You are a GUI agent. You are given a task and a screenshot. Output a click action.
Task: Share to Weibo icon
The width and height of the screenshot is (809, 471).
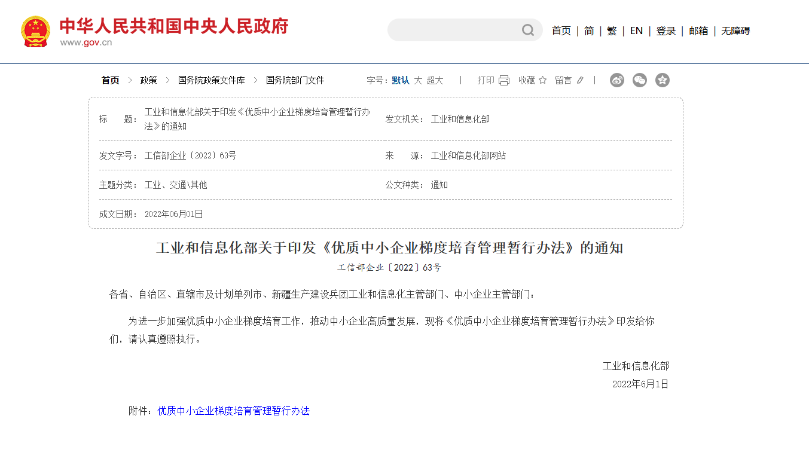(617, 80)
